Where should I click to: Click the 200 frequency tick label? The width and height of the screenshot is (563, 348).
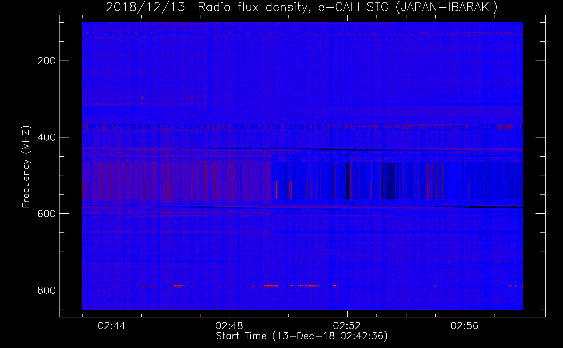[47, 61]
